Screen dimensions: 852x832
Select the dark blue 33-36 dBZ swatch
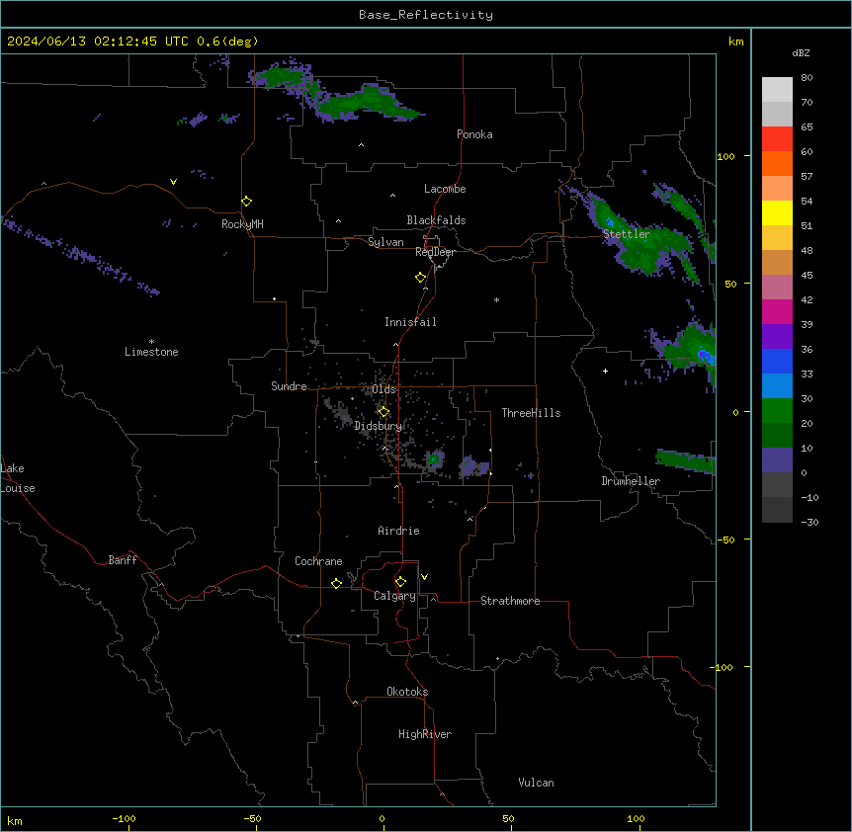pyautogui.click(x=777, y=361)
